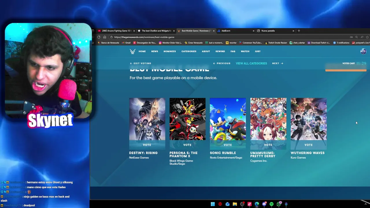370x208 pixels.
Task: Vote for Wuthering Waves
Action: [x=308, y=145]
